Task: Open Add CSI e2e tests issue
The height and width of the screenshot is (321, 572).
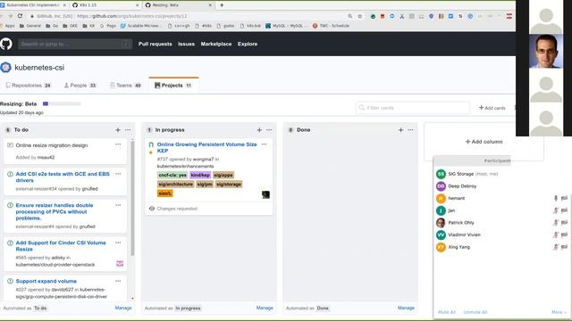Action: click(x=63, y=177)
